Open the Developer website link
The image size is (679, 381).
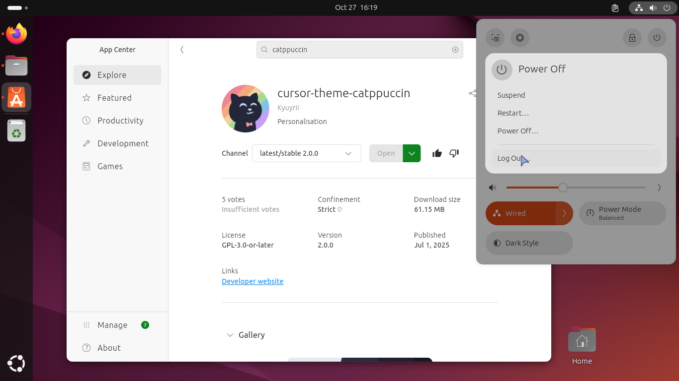tap(253, 281)
